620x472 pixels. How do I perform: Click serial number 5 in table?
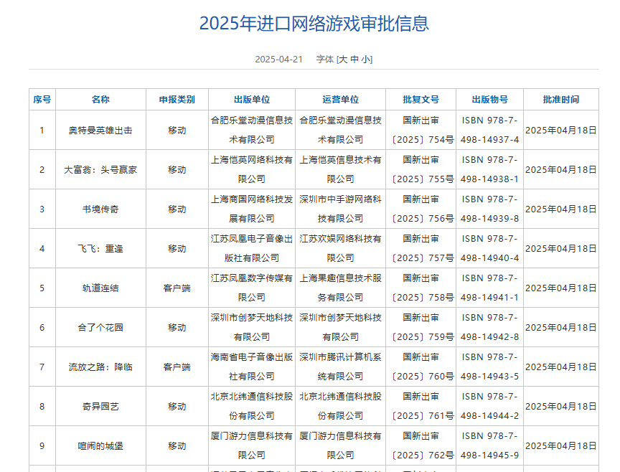coord(42,288)
